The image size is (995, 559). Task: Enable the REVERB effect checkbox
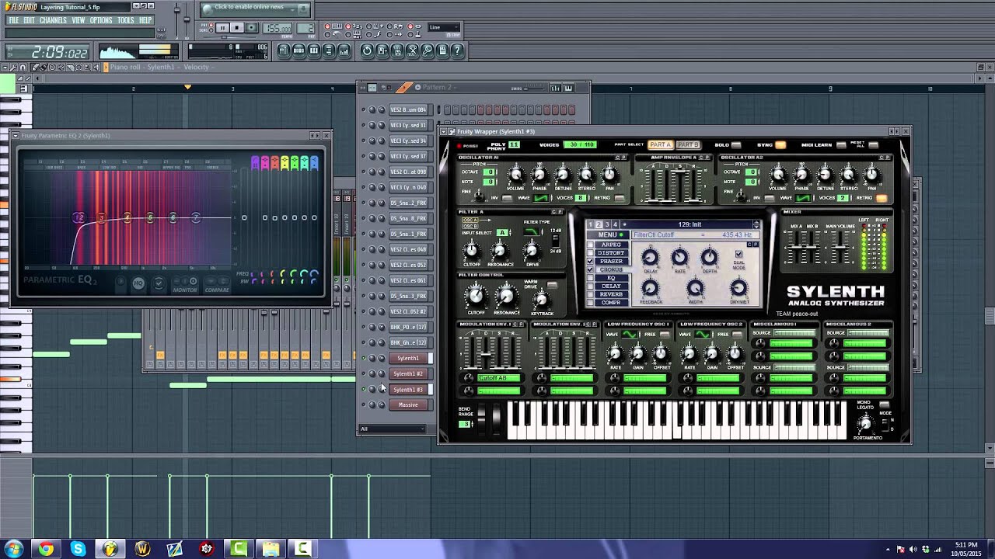click(x=590, y=294)
